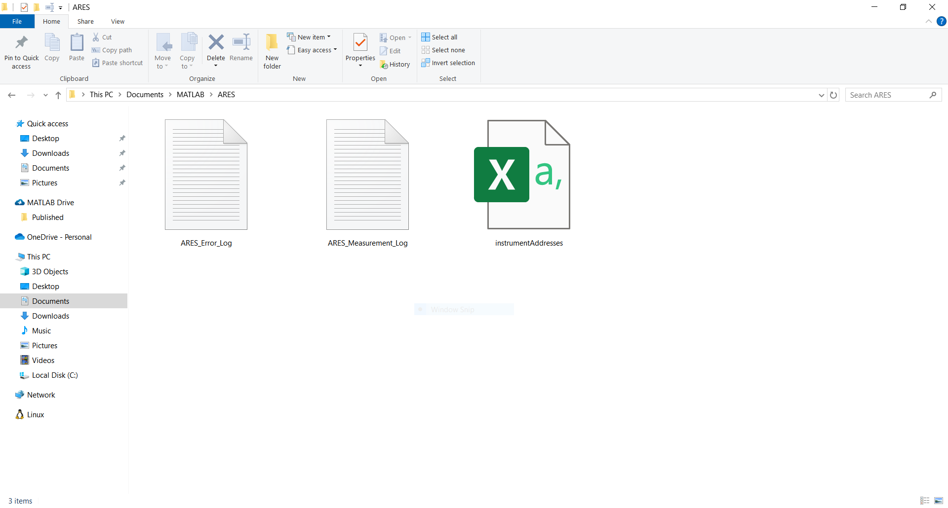Open file History from ribbon
Image resolution: width=948 pixels, height=508 pixels.
click(395, 64)
